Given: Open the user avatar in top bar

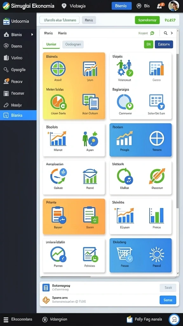Looking at the screenshot, I should 174,6.
